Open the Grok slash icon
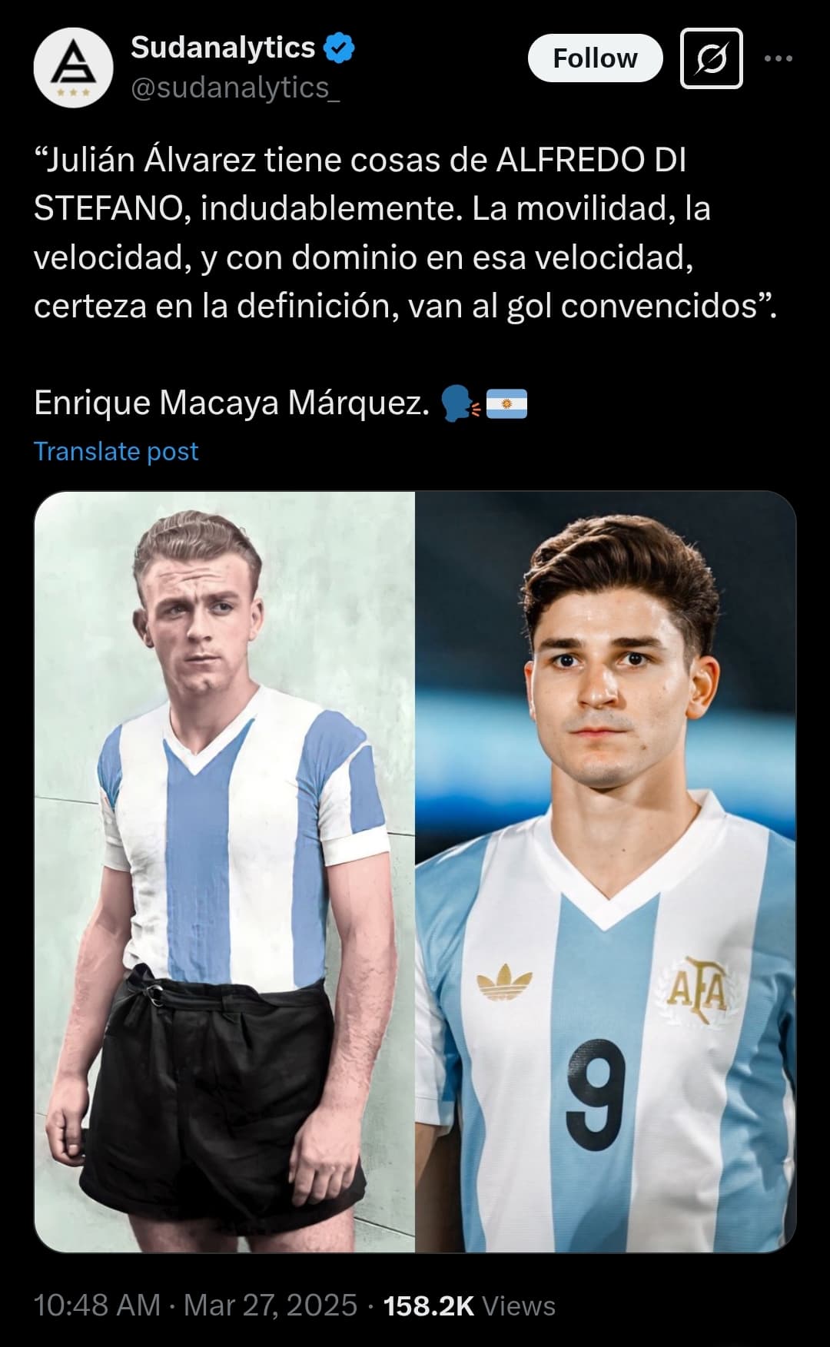The height and width of the screenshot is (1347, 830). tap(712, 58)
